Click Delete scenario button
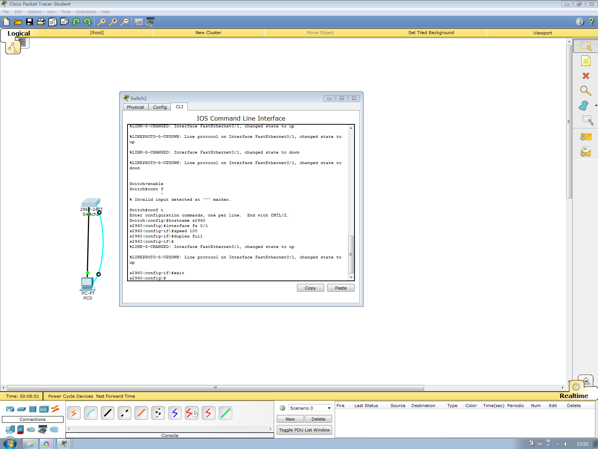Viewport: 598px width, 449px height. (x=318, y=419)
